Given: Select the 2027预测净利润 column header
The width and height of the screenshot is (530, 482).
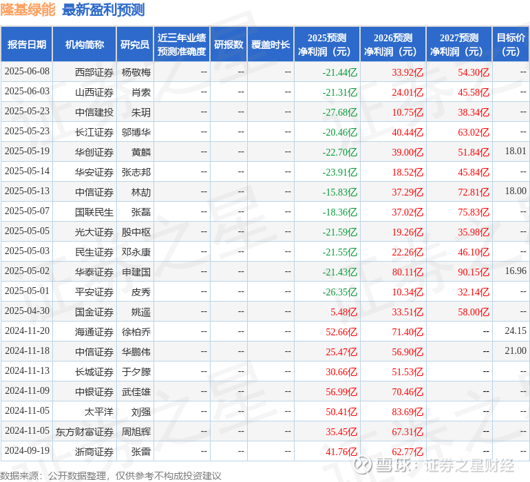Looking at the screenshot, I should click(459, 44).
